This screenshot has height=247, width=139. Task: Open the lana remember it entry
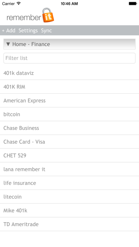(69, 169)
